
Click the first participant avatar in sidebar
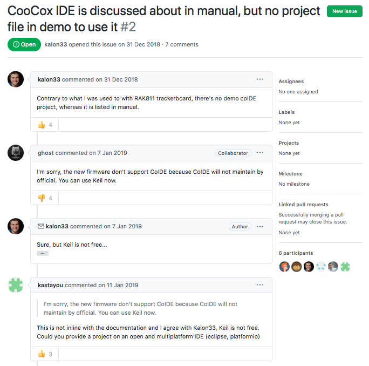[284, 266]
